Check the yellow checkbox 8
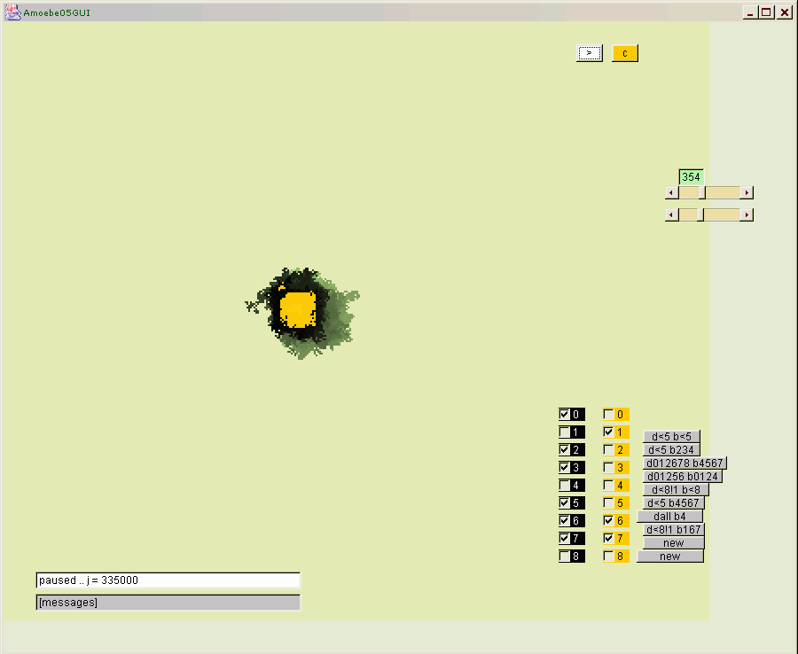 [608, 556]
